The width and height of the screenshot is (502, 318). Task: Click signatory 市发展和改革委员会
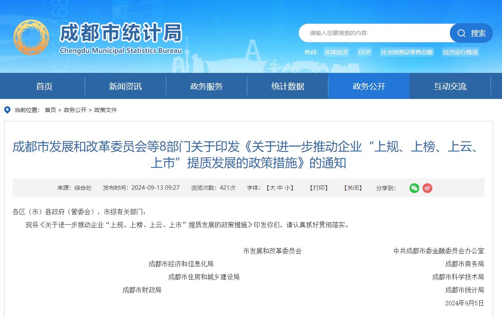[273, 251]
